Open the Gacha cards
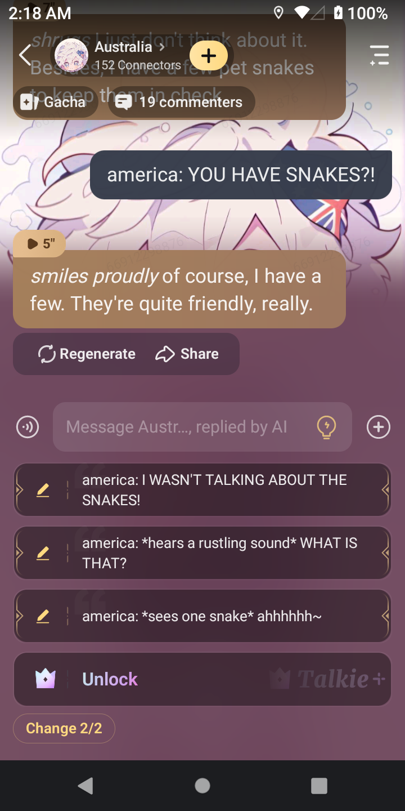 pos(55,102)
